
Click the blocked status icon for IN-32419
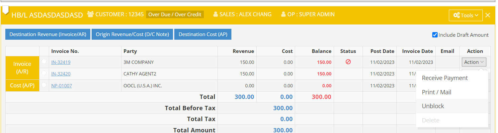348,62
